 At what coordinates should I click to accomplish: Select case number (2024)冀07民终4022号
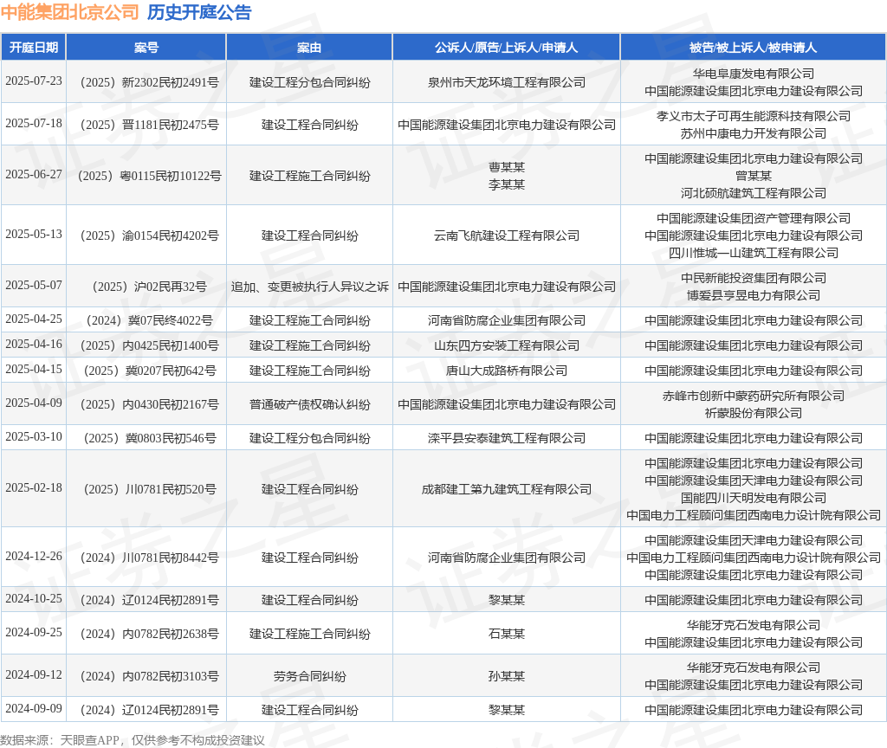[149, 320]
